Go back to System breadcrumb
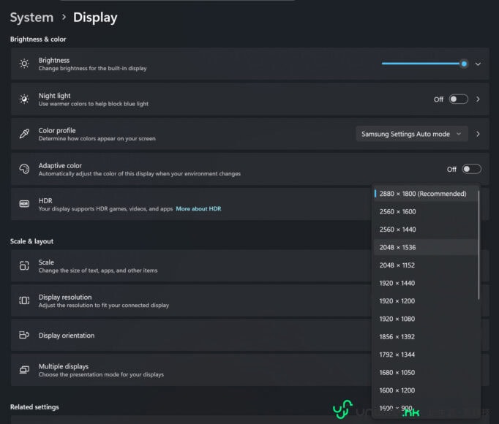499x424 pixels. (x=31, y=17)
